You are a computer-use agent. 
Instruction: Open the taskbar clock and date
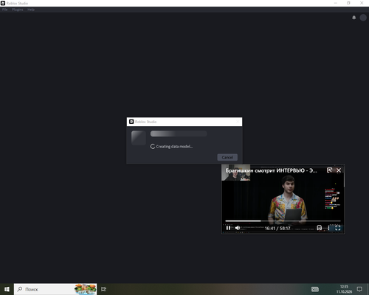tap(344, 289)
